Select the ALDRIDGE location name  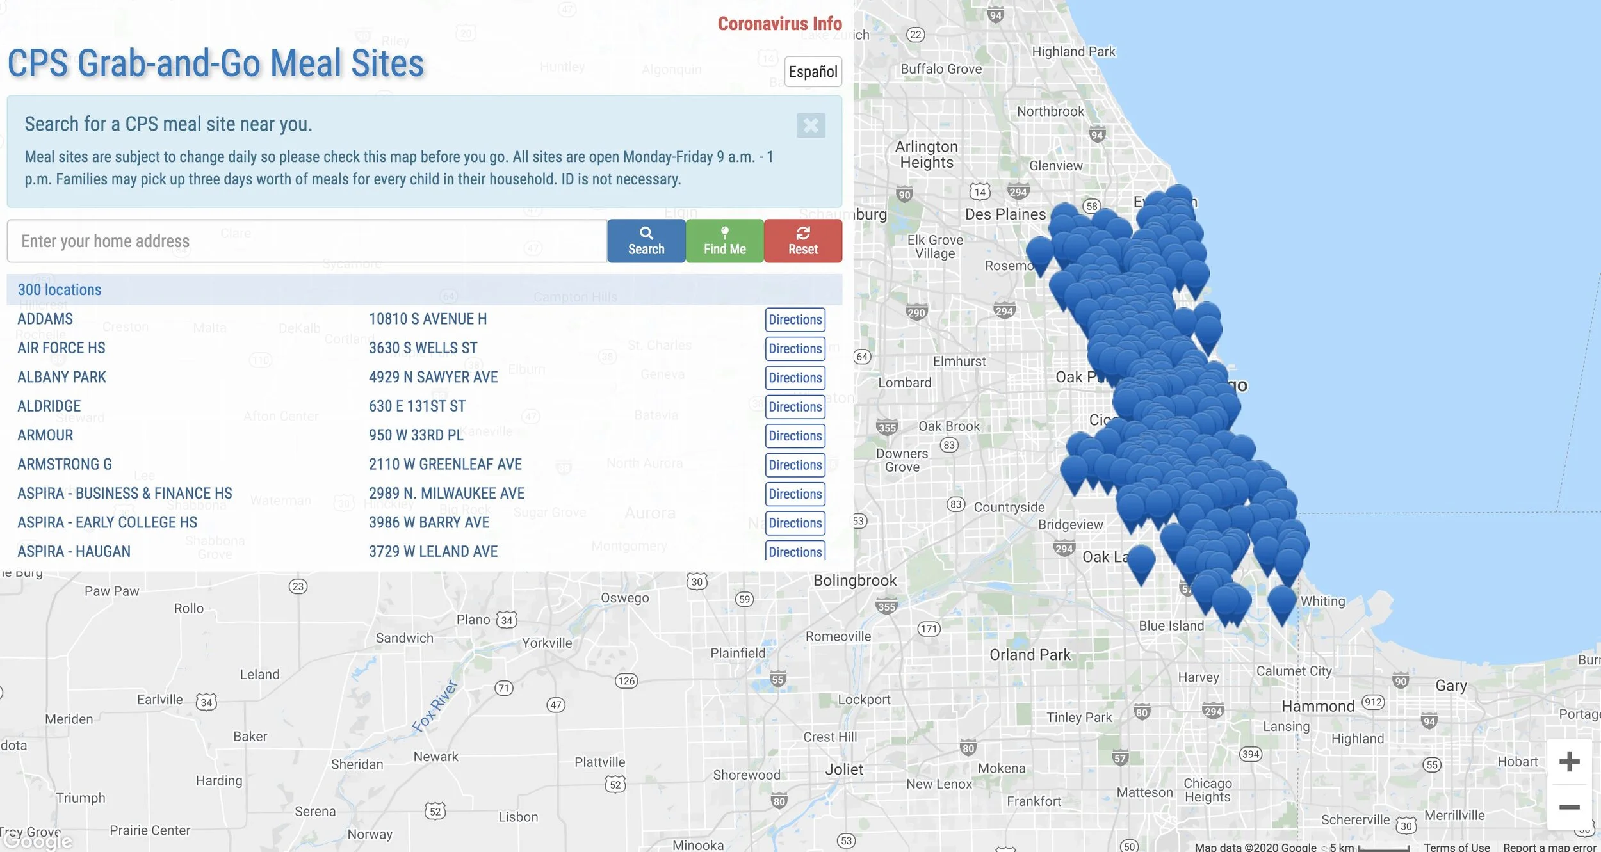[x=49, y=406]
